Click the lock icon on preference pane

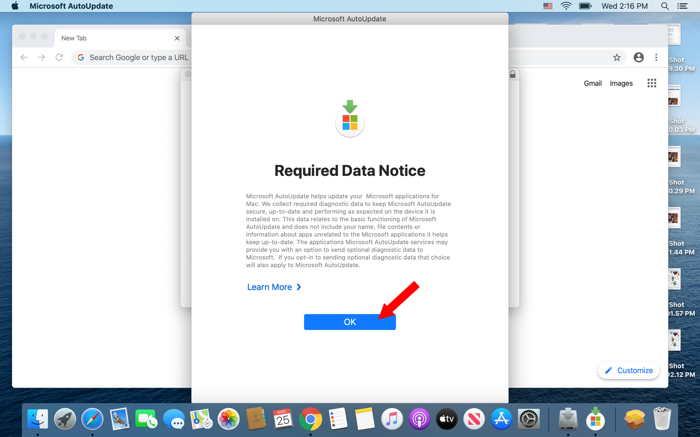click(x=513, y=74)
